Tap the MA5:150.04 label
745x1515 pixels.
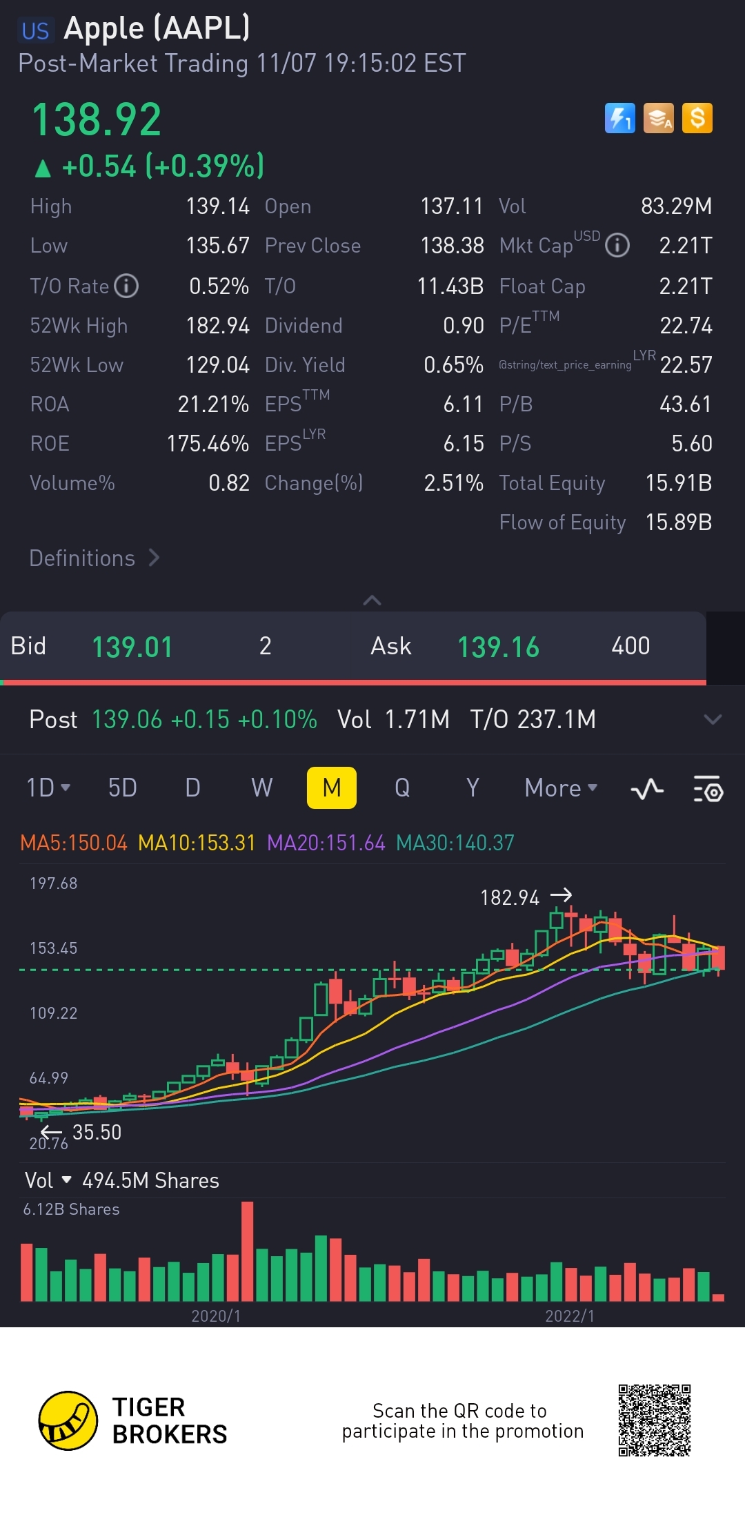click(x=74, y=843)
